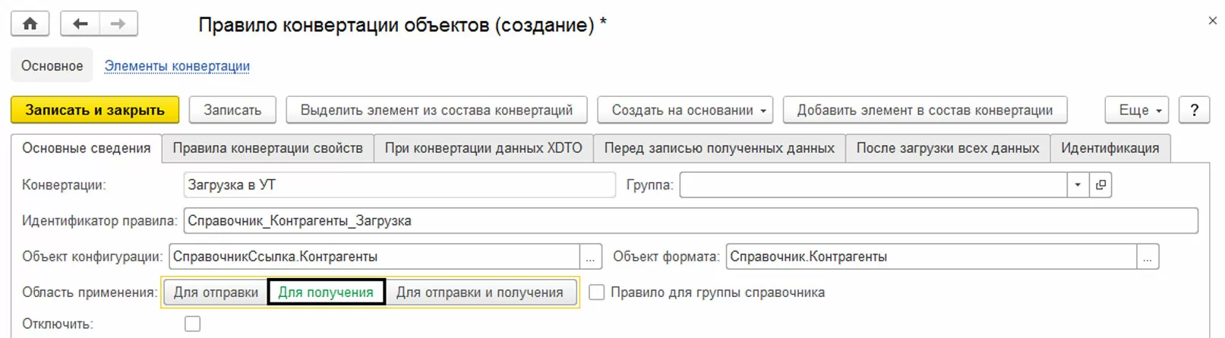Image resolution: width=1225 pixels, height=338 pixels.
Task: Open the Группа field's open-item icon
Action: (x=1100, y=185)
